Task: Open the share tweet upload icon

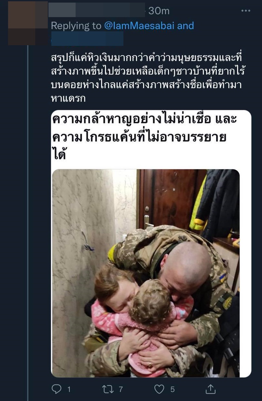Action: point(211,389)
